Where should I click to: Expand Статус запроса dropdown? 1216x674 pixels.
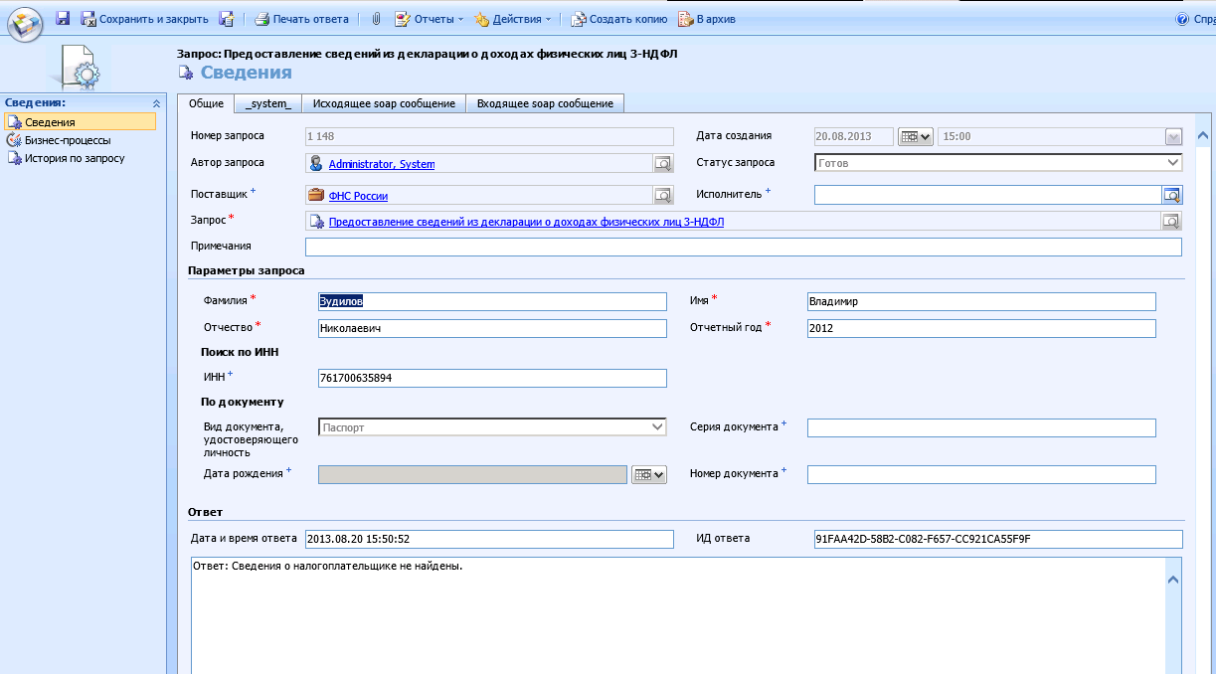[1173, 163]
